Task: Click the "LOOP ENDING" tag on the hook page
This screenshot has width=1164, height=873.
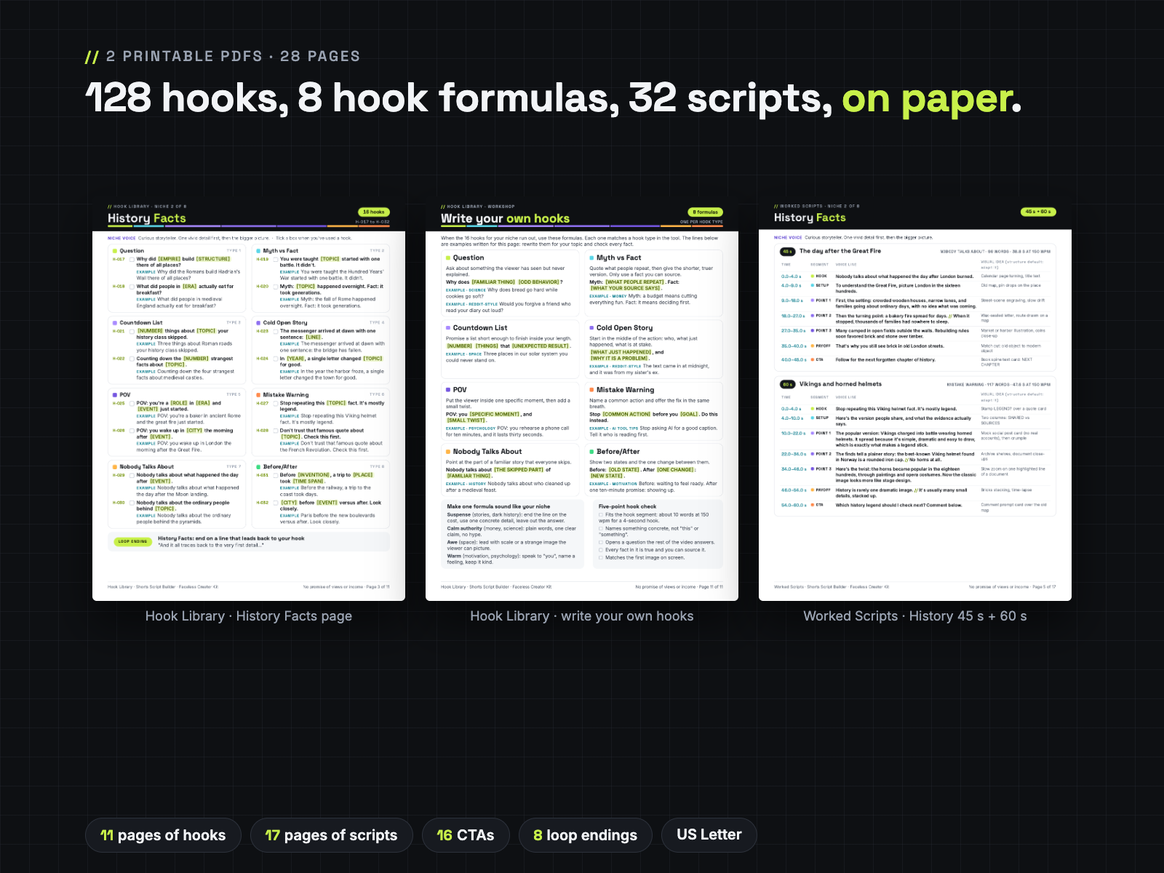Action: tap(133, 541)
